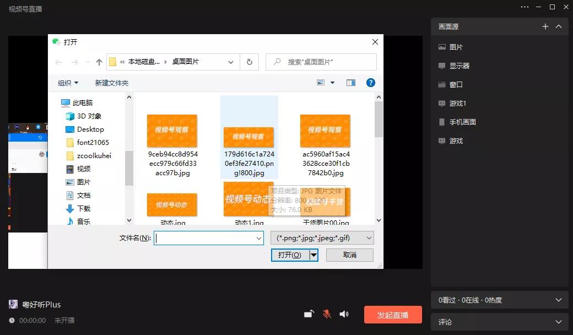Screen dimensions: 573x335
Task: Open the 组织 menu in the dialog
Action: (67, 83)
